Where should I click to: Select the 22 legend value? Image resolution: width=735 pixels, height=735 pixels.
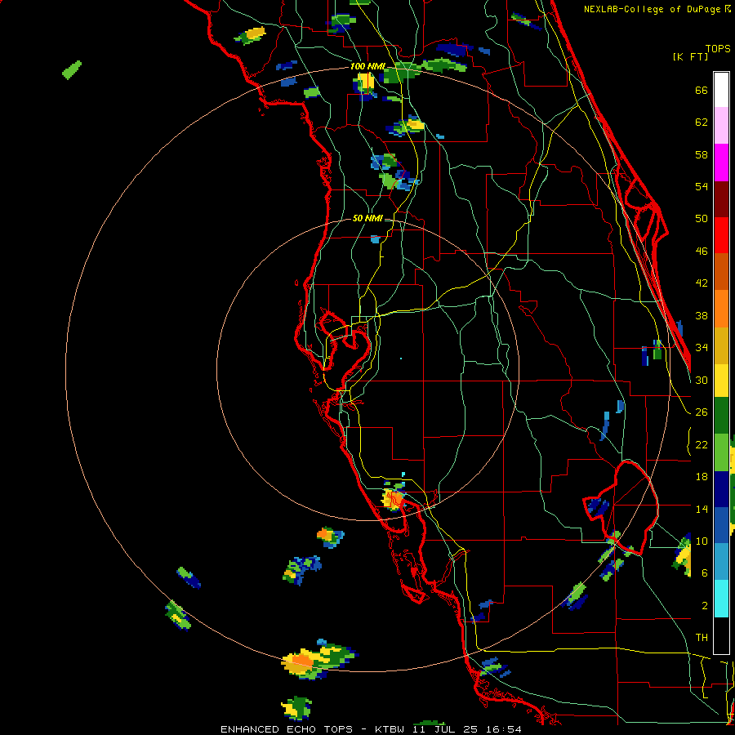[702, 444]
